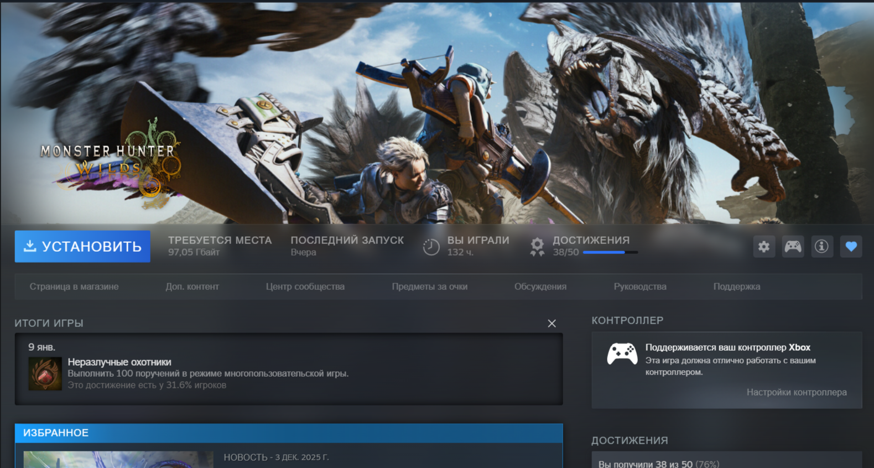The image size is (874, 468).
Task: Click the achievements gear-trophy icon
Action: [537, 247]
